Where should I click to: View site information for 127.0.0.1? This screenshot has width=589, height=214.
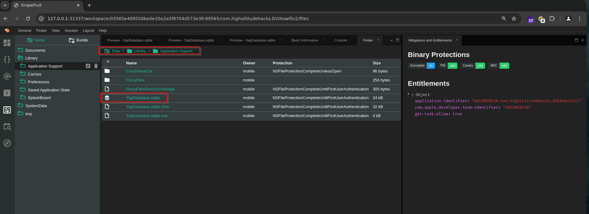[x=41, y=19]
